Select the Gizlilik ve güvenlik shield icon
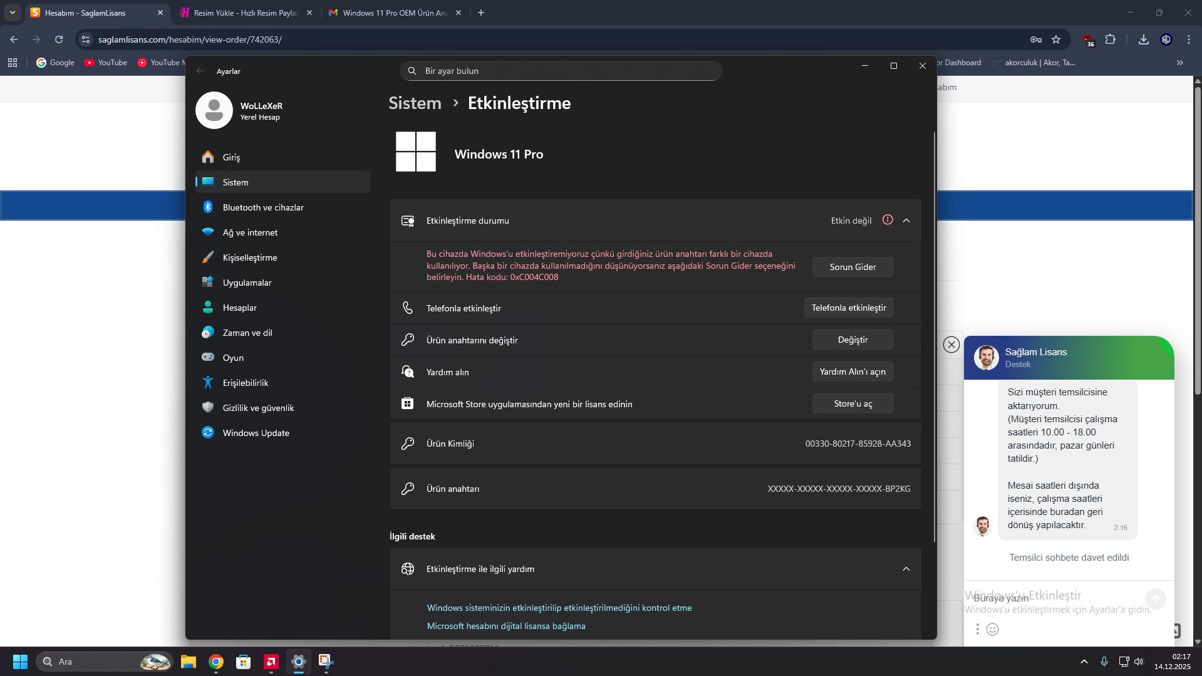Image resolution: width=1202 pixels, height=676 pixels. (208, 407)
